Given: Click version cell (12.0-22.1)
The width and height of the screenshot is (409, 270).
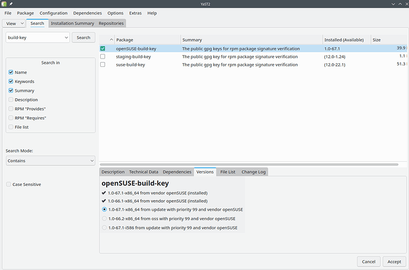Looking at the screenshot, I should 334,65.
